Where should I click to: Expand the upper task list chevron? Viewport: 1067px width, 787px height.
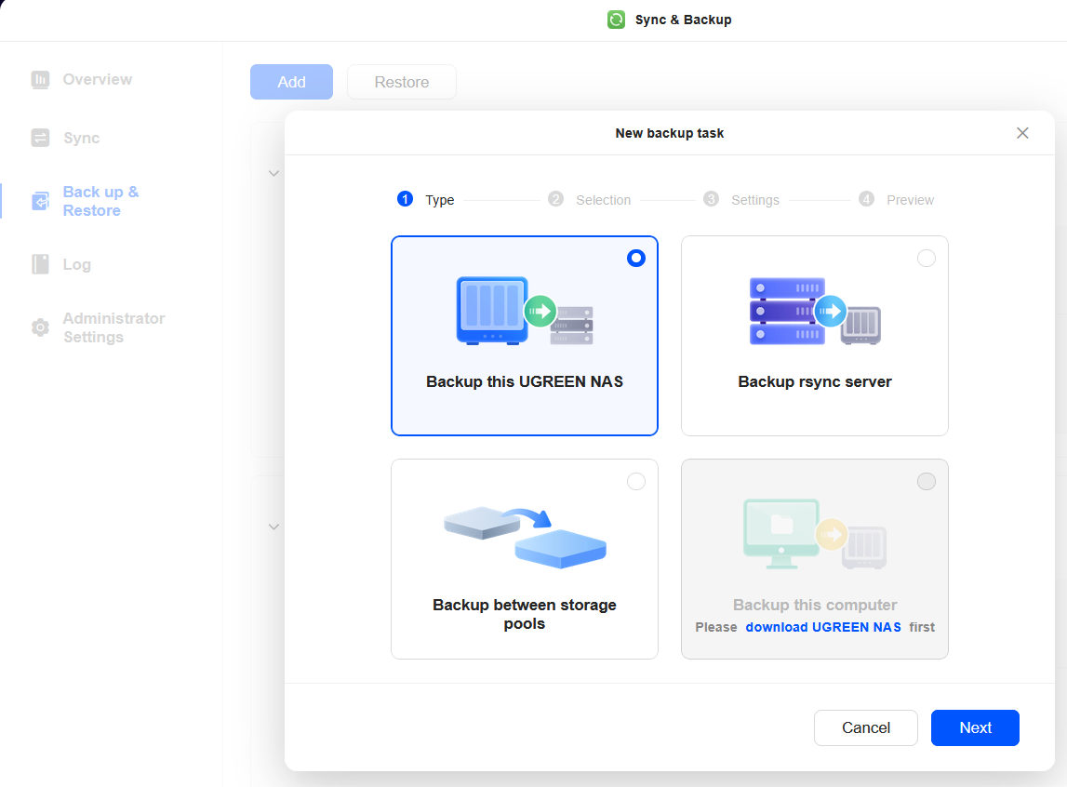[x=273, y=173]
